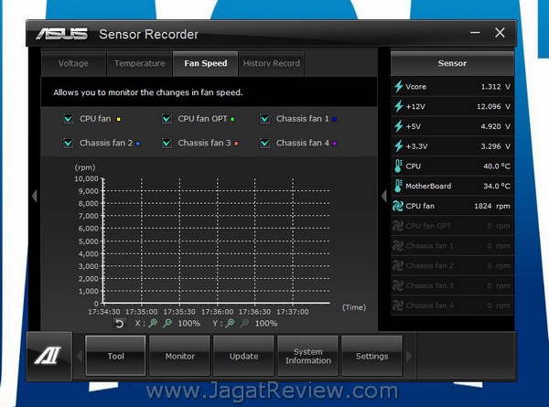Click the 10,000 rpm axis label

86,178
